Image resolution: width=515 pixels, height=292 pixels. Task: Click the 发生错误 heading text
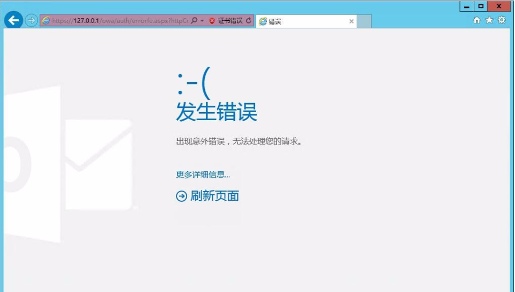tap(217, 112)
